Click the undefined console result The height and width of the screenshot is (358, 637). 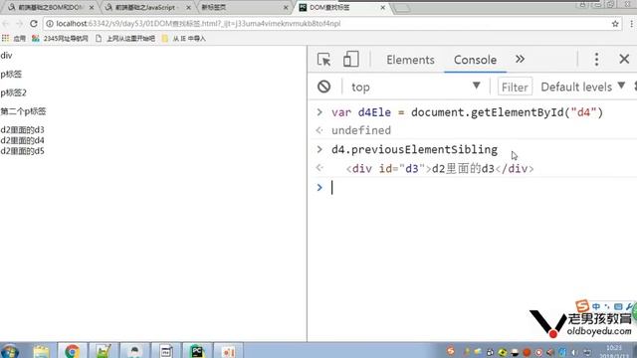pos(361,130)
